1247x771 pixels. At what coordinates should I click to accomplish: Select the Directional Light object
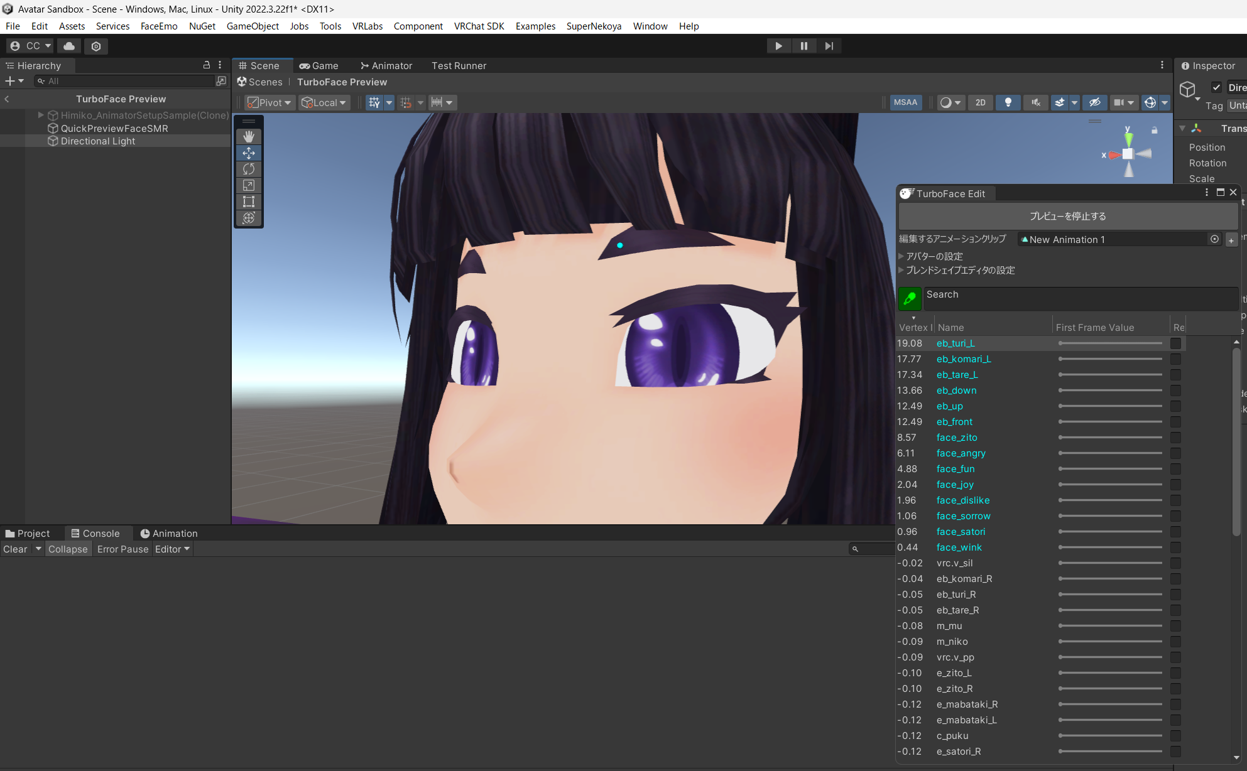(98, 141)
